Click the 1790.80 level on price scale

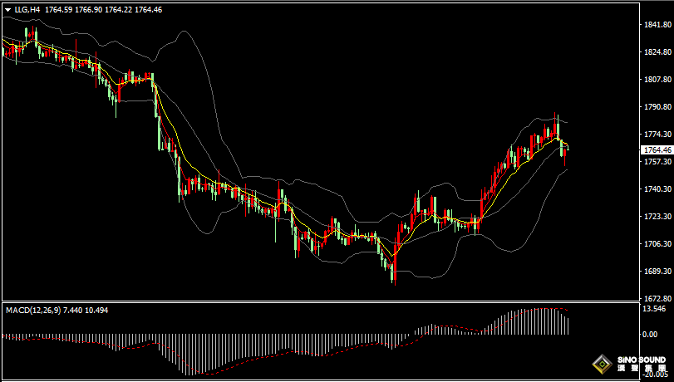[657, 107]
